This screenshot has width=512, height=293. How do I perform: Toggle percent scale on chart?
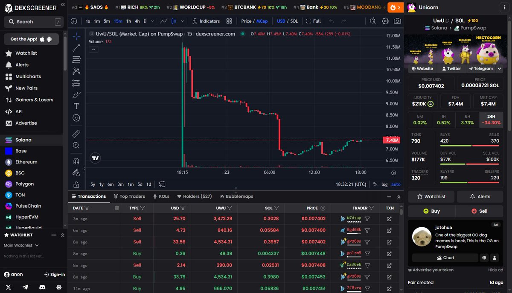(375, 184)
